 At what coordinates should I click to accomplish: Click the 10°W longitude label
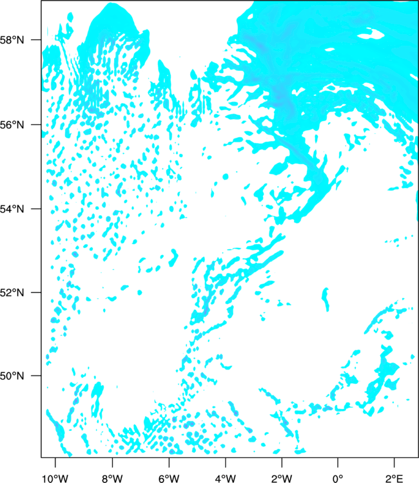[55, 478]
